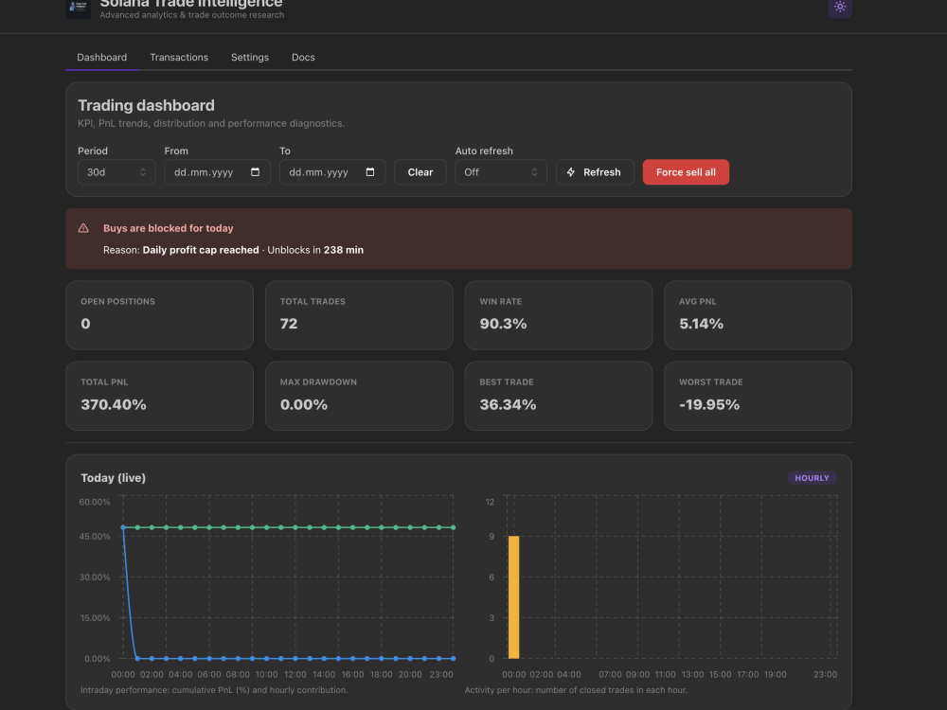Select the Dashboard tab
Screen dimensions: 947x710
point(102,58)
